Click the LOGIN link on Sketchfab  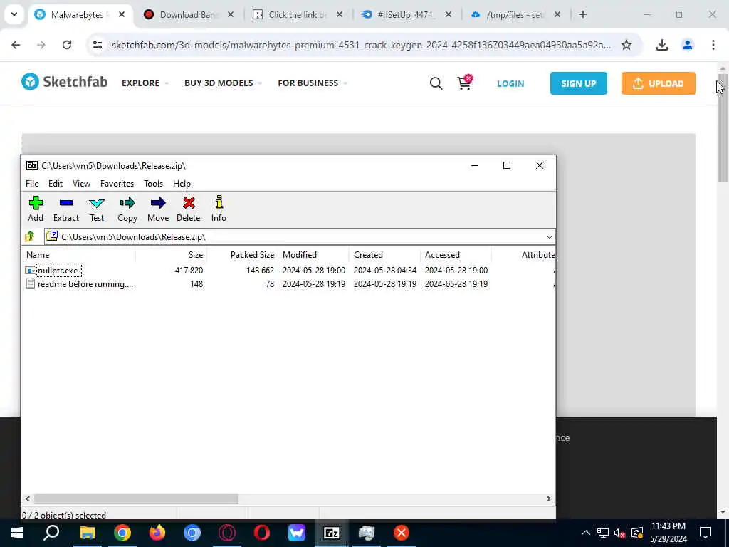[510, 84]
